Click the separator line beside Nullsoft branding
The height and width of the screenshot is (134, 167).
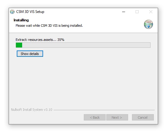pyautogui.click(x=104, y=110)
